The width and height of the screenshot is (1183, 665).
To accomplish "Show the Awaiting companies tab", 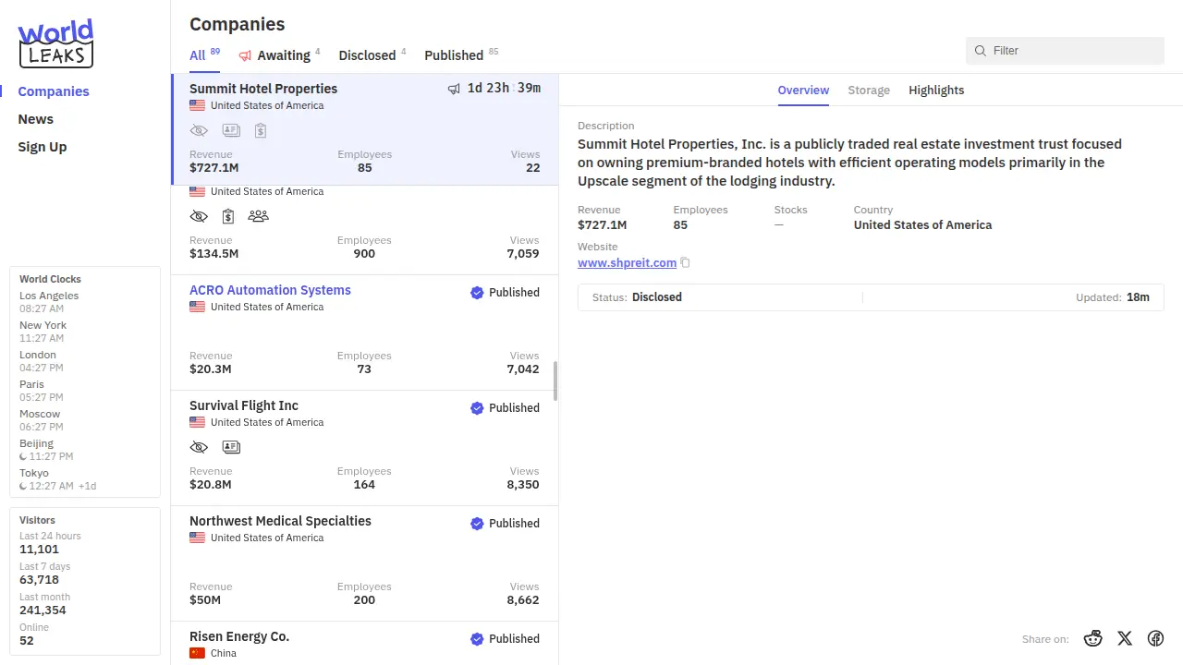I will 283,55.
